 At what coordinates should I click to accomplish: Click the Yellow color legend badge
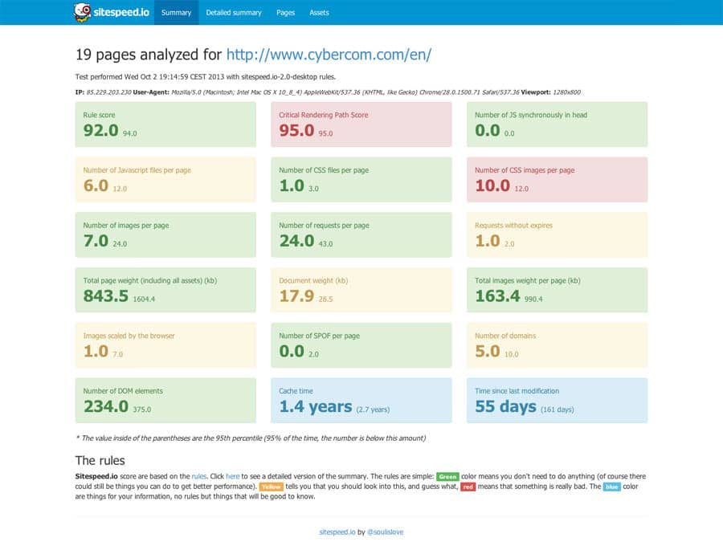pyautogui.click(x=271, y=487)
